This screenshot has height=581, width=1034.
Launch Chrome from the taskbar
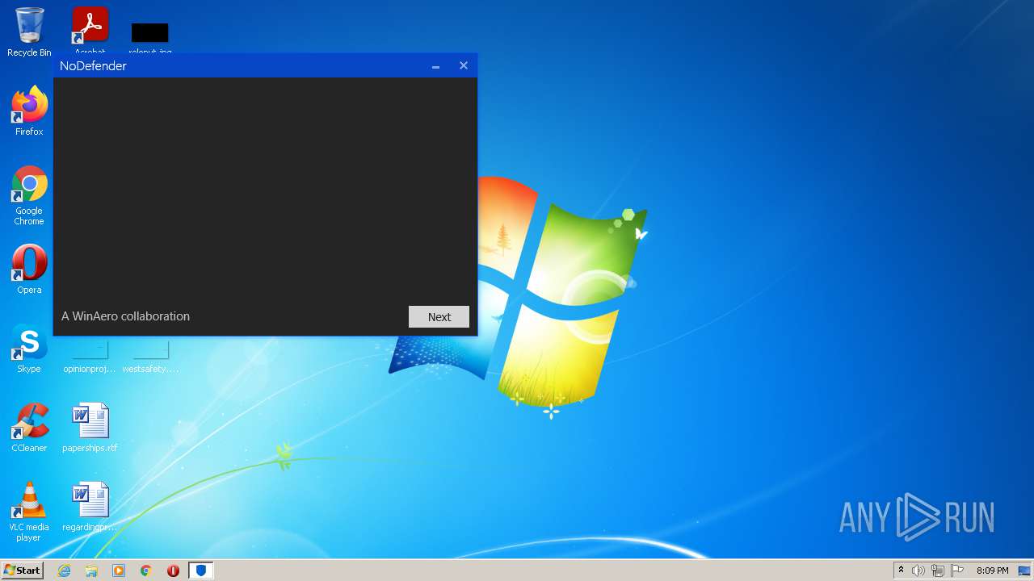pyautogui.click(x=146, y=571)
